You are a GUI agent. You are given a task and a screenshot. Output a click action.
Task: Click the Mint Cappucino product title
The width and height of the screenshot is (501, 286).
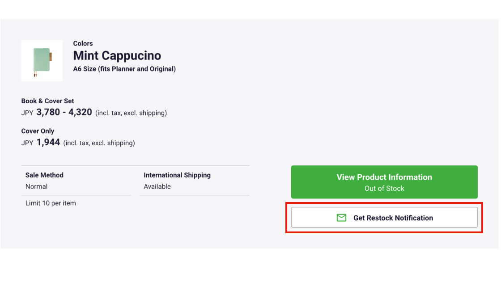pyautogui.click(x=117, y=56)
